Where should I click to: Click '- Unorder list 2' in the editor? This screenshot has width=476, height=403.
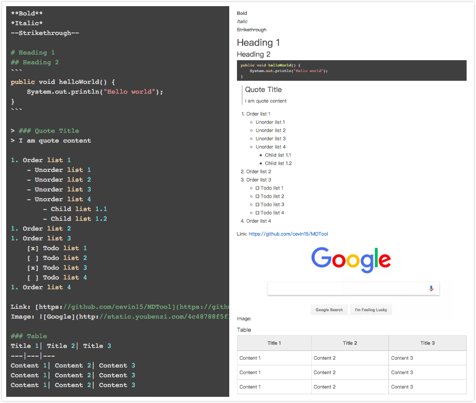pyautogui.click(x=59, y=180)
